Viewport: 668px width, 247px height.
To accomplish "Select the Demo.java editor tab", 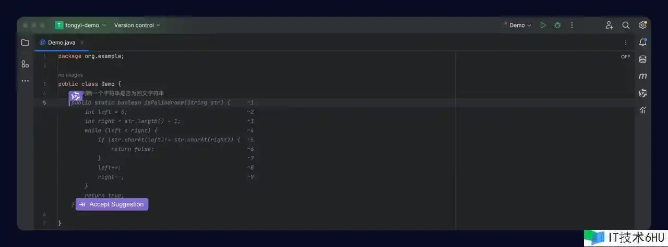I will pyautogui.click(x=61, y=43).
